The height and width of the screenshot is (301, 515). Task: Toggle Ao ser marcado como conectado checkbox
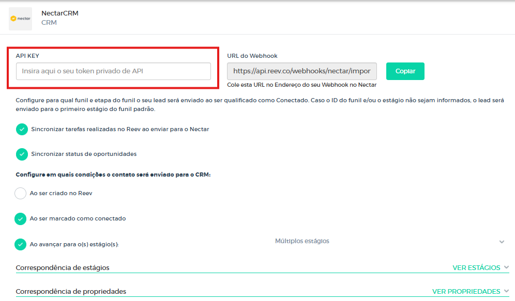[20, 219]
